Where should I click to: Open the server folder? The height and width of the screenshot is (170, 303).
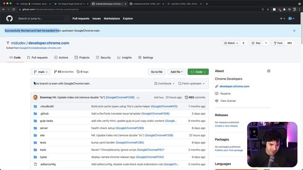tap(44, 128)
